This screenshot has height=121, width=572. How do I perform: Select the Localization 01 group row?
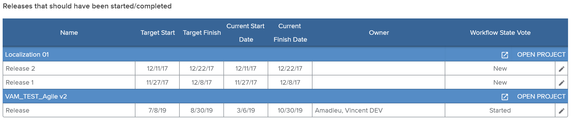27,55
